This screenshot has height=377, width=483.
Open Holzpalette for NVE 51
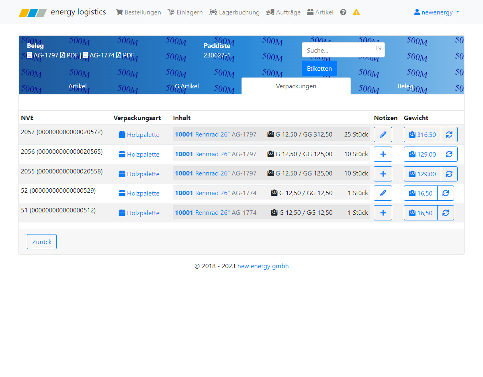(139, 213)
